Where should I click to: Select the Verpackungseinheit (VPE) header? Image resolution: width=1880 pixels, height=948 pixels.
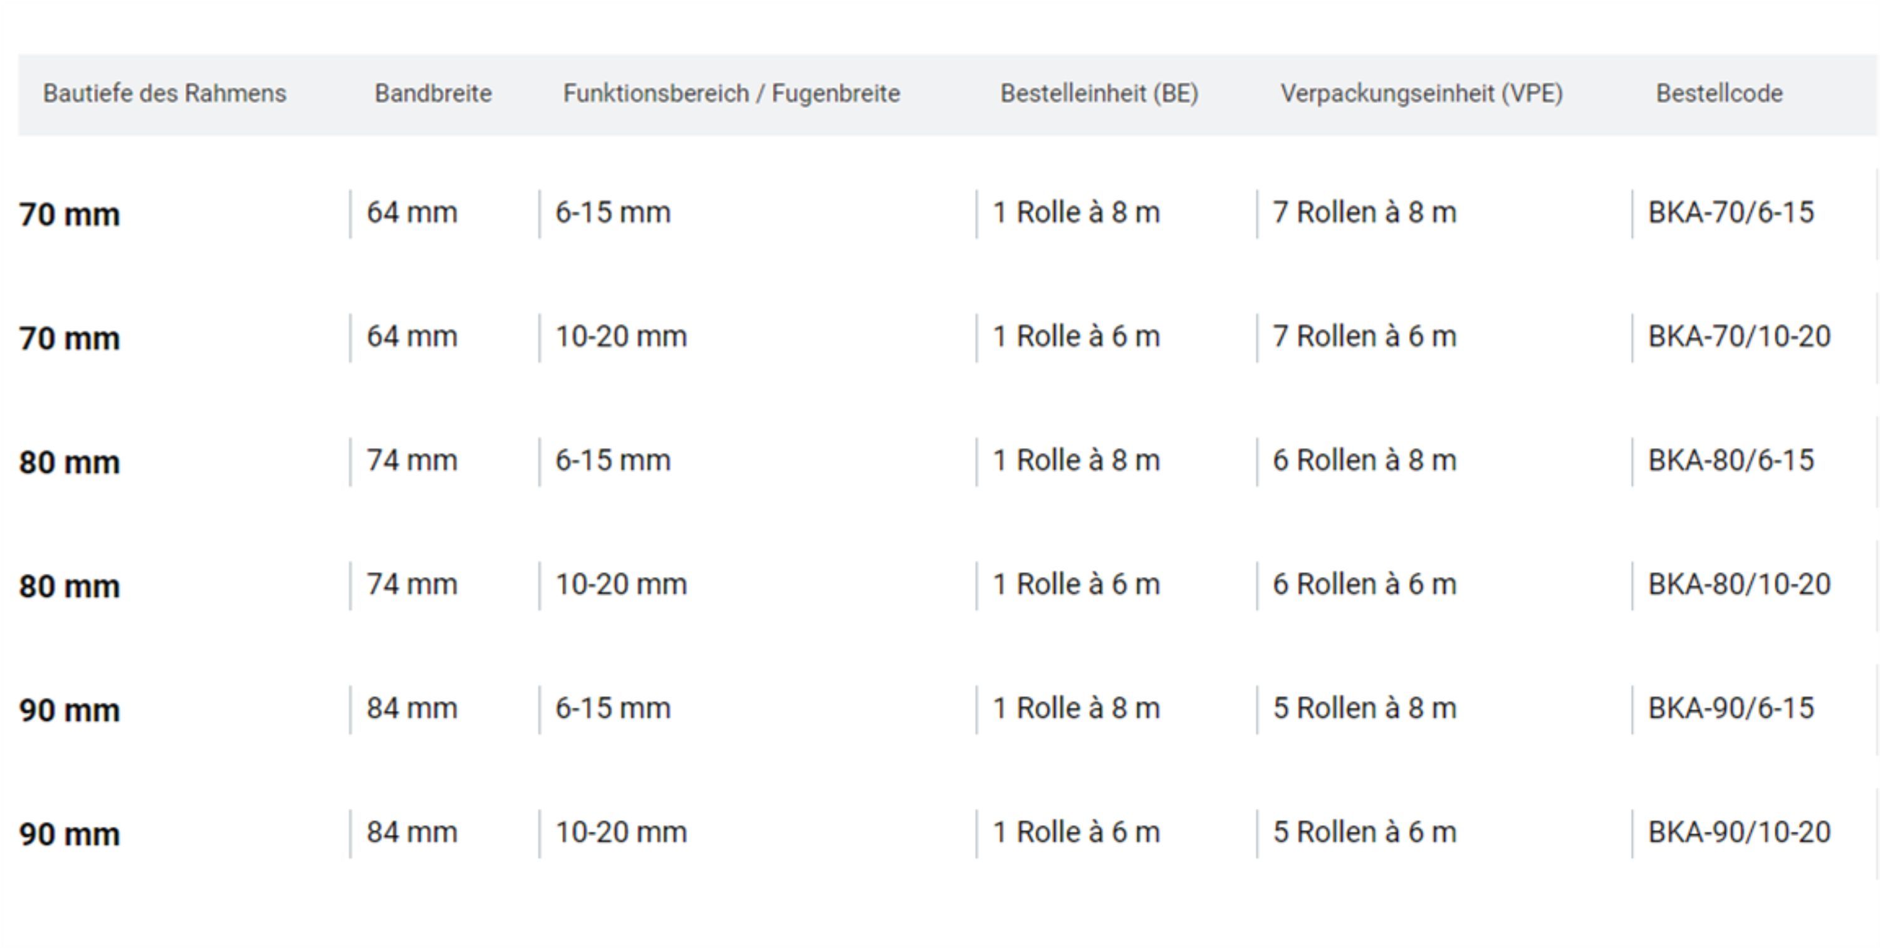pyautogui.click(x=1422, y=93)
